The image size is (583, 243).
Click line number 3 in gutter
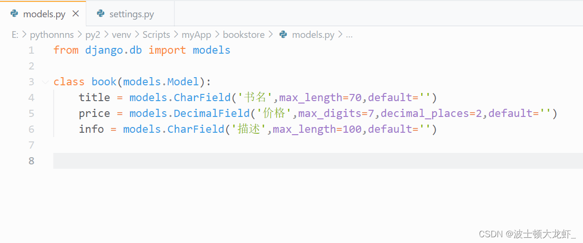tap(31, 82)
